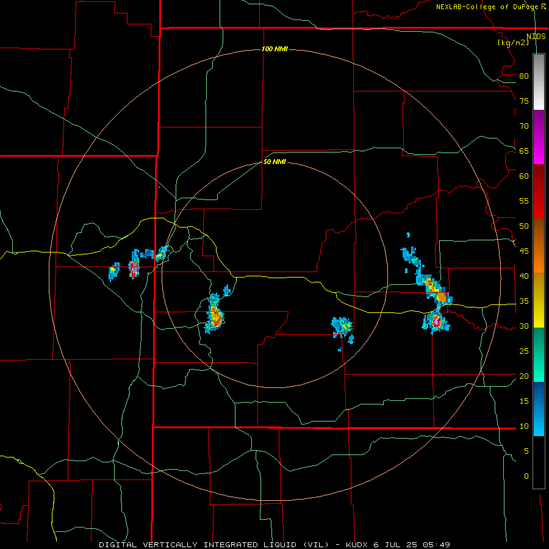Click the scale value 15
This screenshot has height=549, width=549.
[524, 401]
